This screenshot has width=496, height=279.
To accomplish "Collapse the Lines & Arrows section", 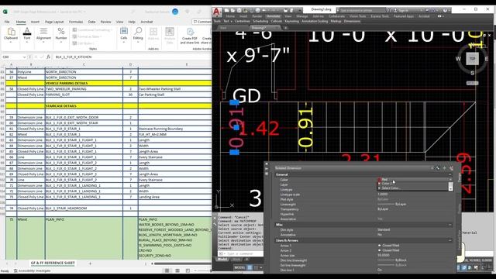I will (x=450, y=240).
